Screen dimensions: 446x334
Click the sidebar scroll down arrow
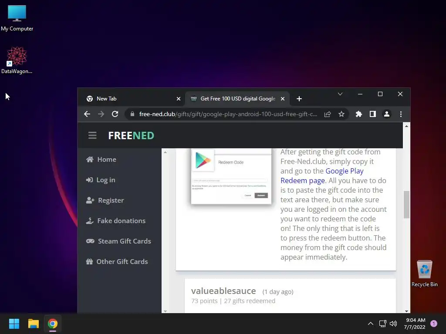(x=165, y=311)
